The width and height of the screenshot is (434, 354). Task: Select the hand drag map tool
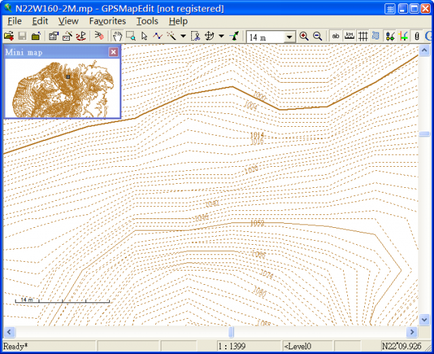[117, 36]
